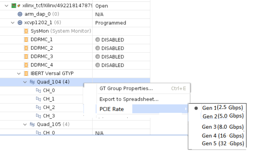The height and width of the screenshot is (156, 260).
Task: Choose Export to Spreadsheet menu entry
Action: coord(129,99)
